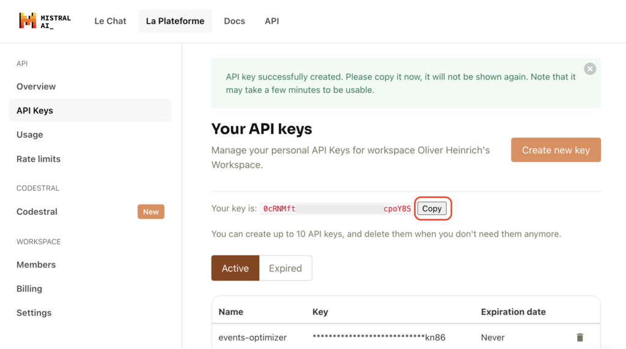Go to the API top navigation link

coord(271,21)
